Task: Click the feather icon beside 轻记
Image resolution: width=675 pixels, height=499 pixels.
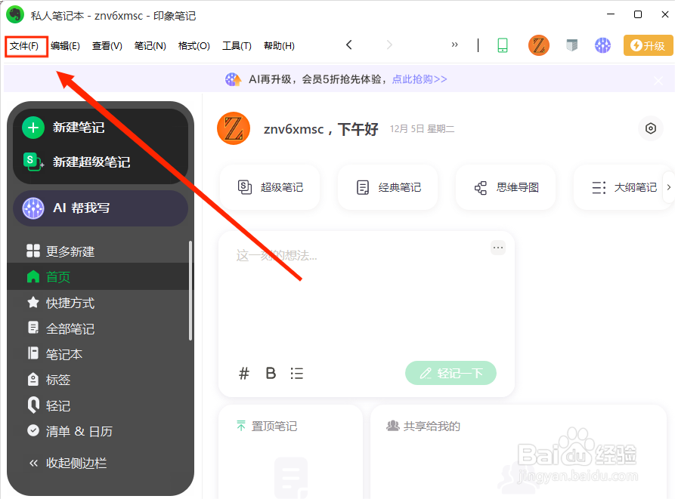Action: click(33, 405)
